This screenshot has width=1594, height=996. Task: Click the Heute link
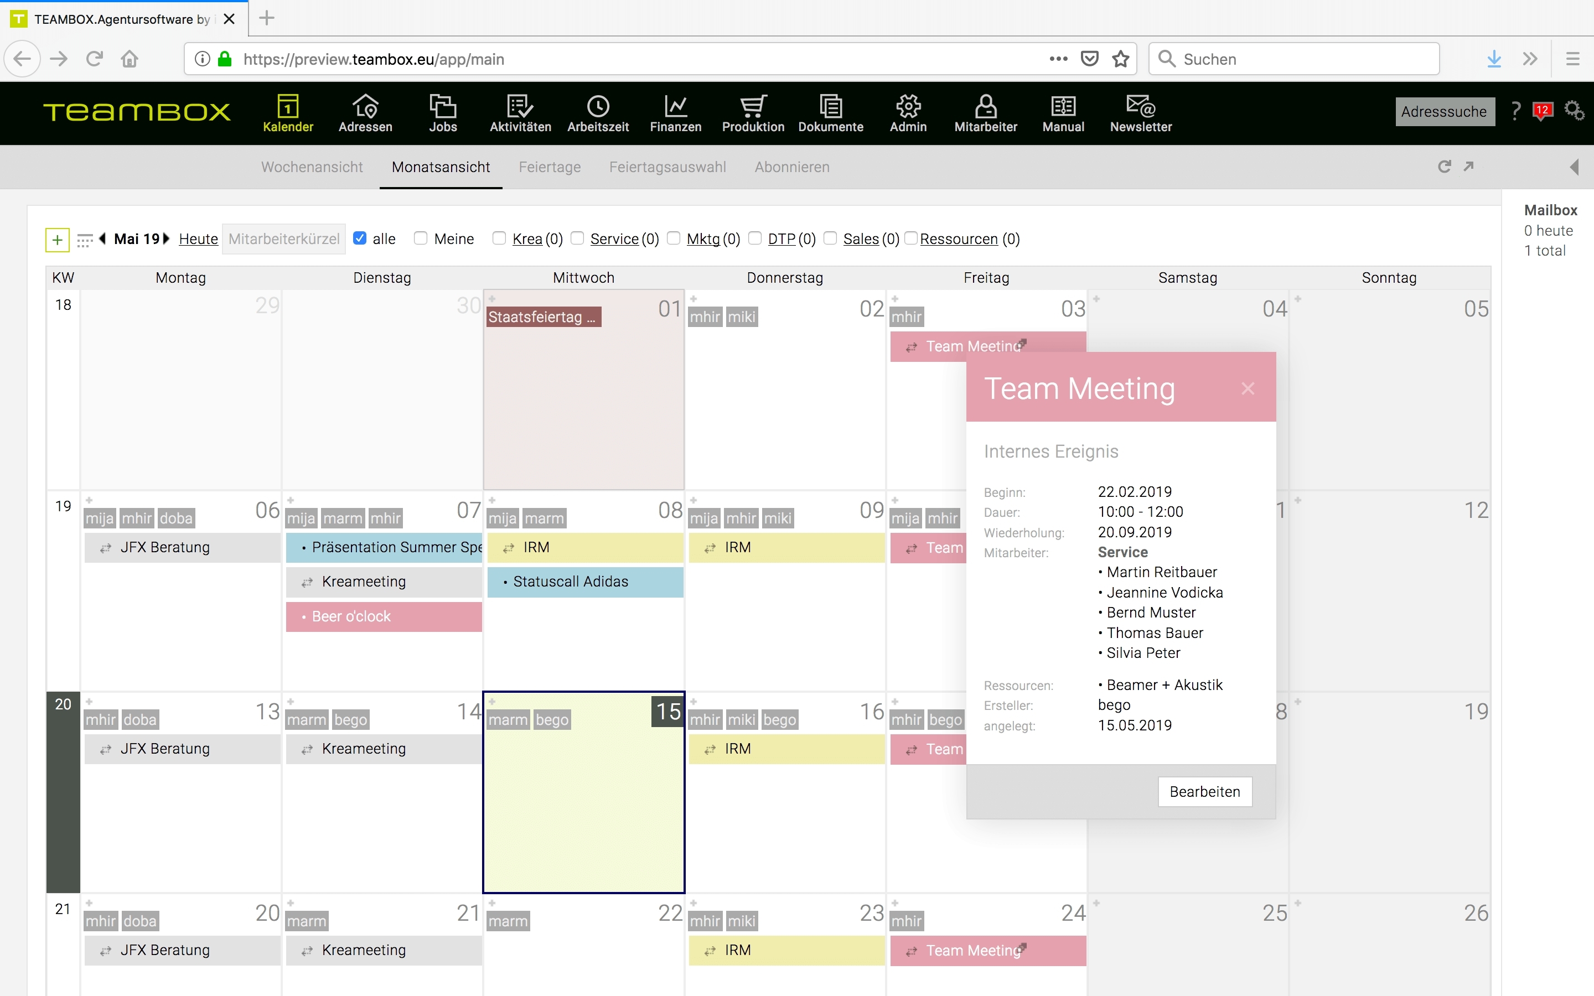198,239
